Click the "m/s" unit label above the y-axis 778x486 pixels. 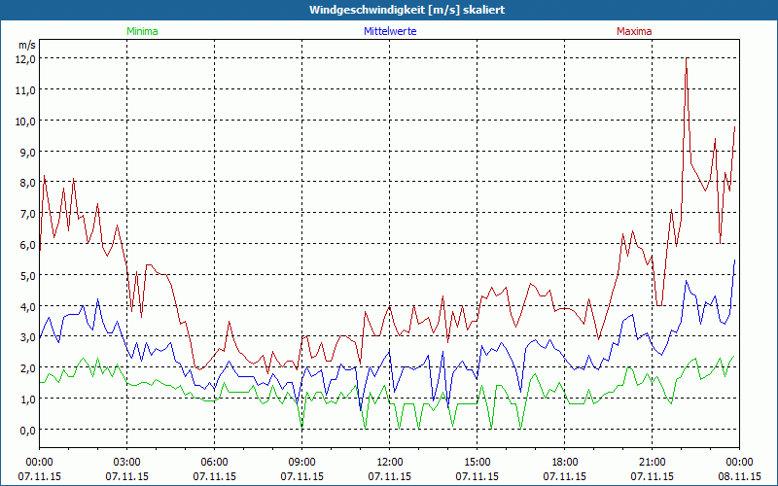coord(26,45)
